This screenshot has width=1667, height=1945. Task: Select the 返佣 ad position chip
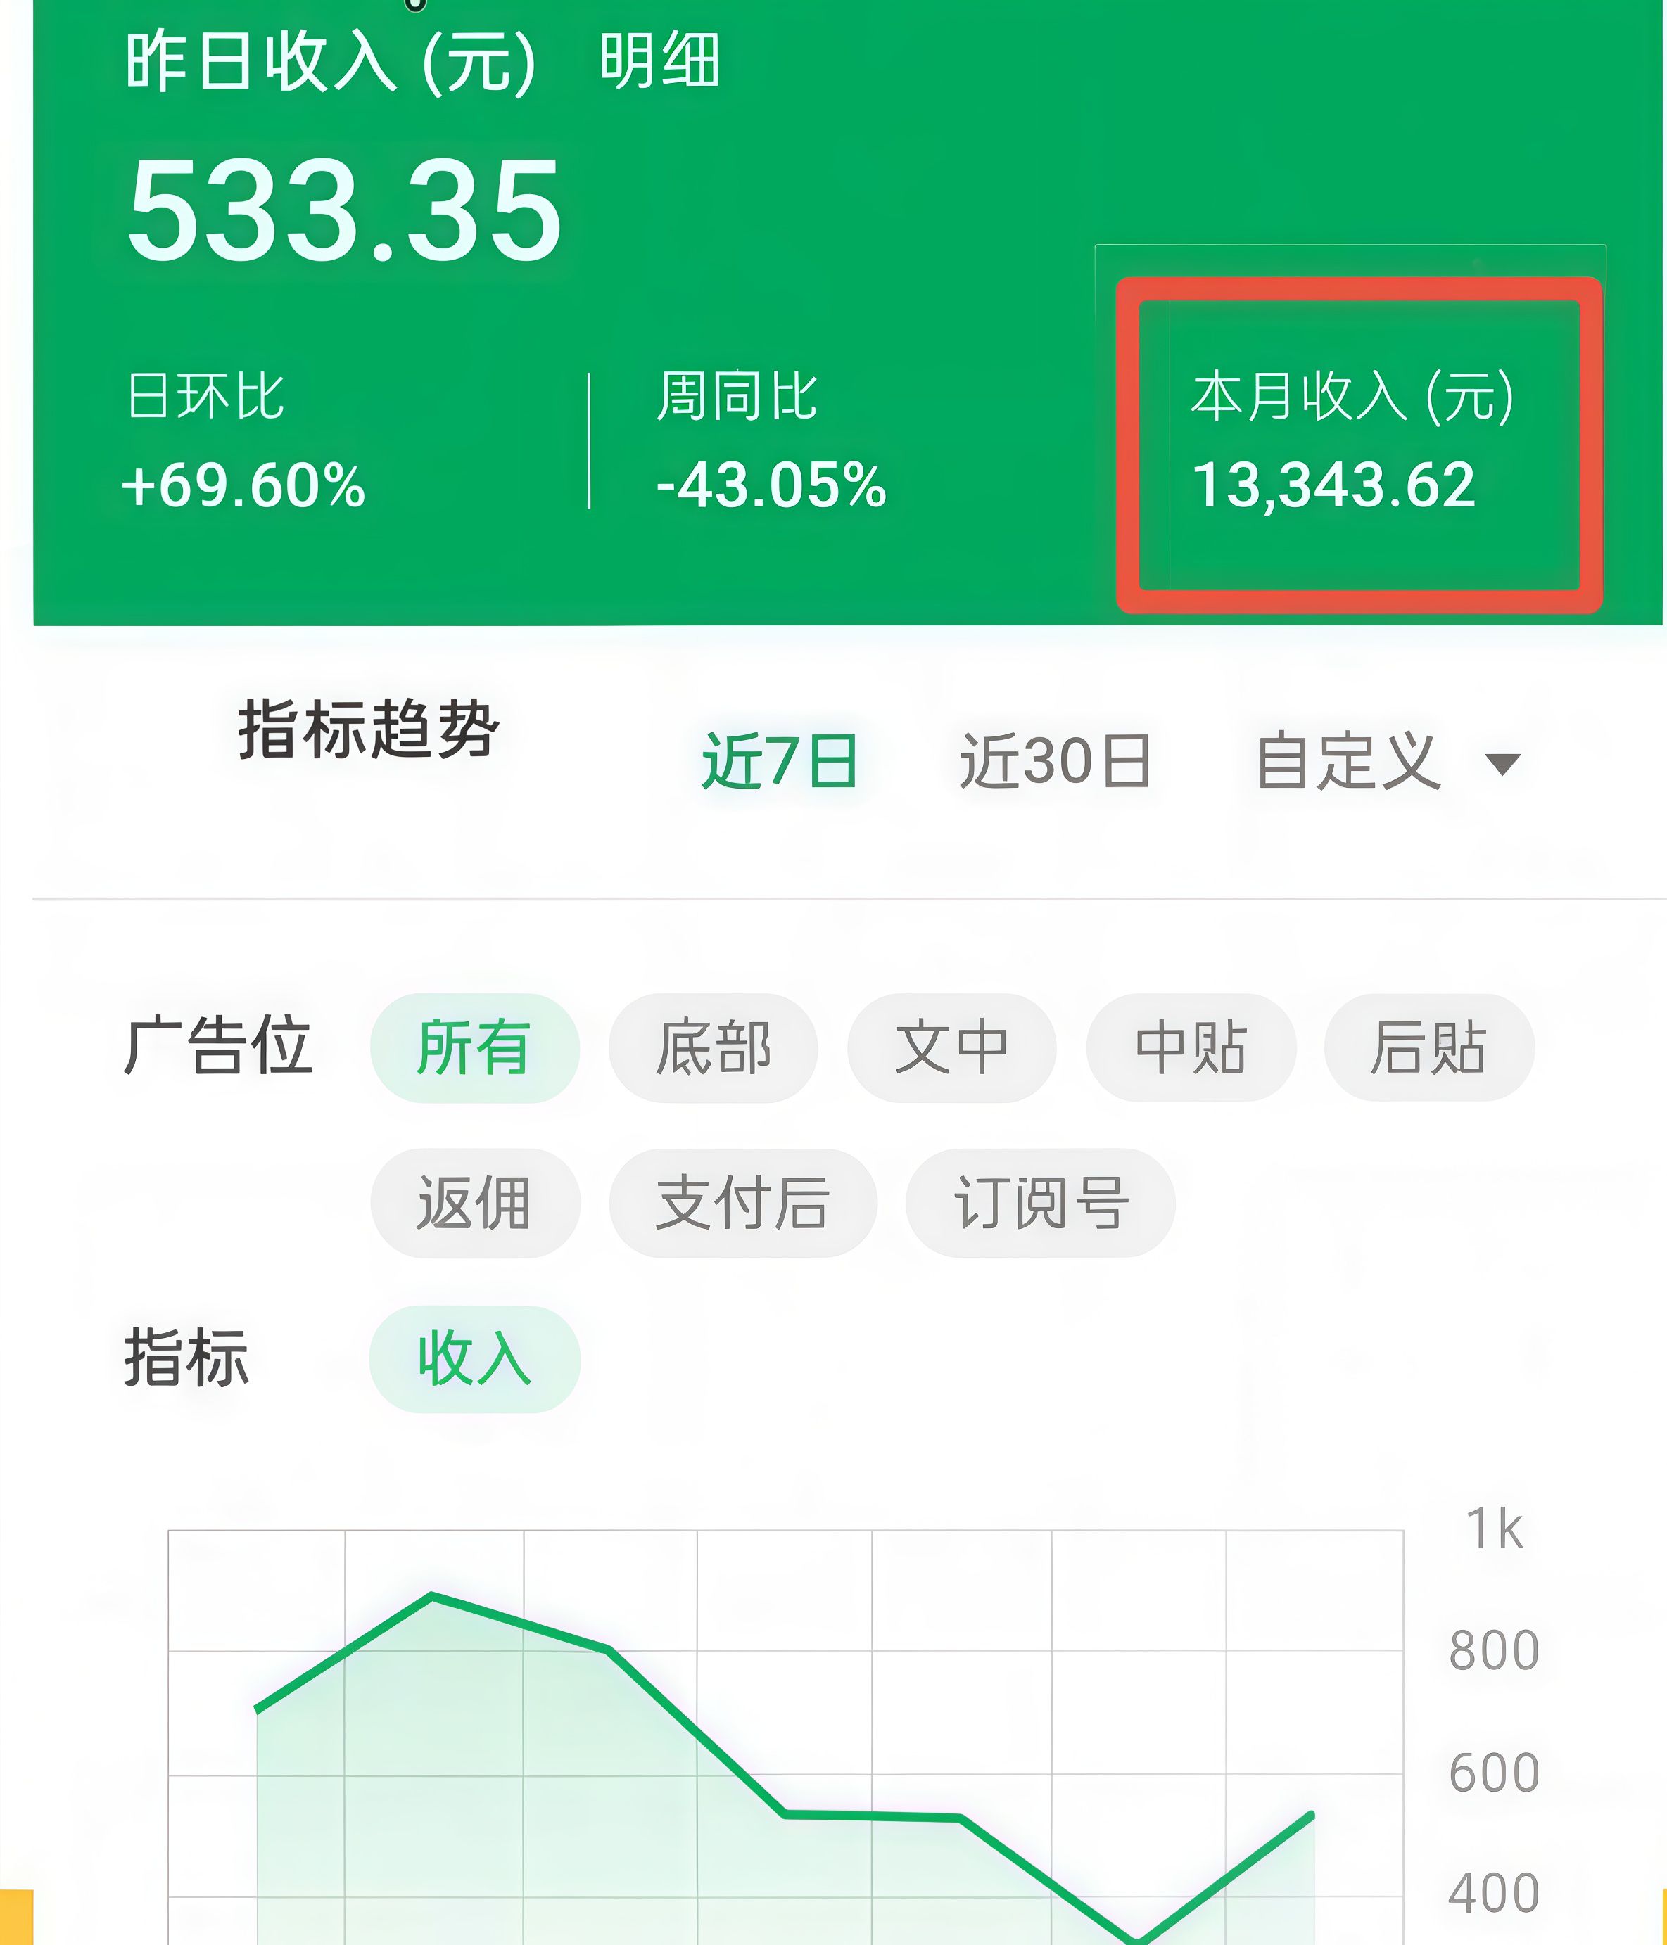[475, 1202]
